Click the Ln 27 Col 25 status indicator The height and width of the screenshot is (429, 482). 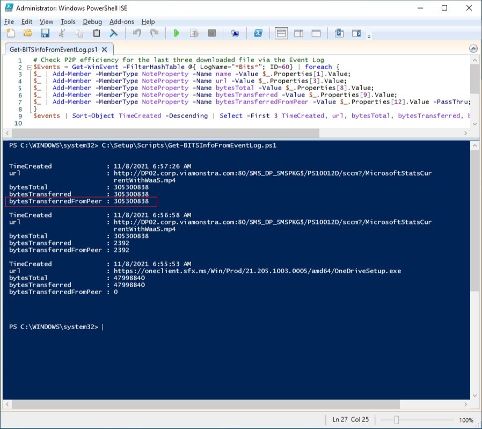pos(350,419)
